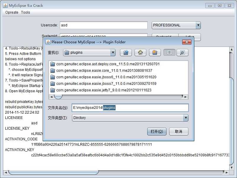The image size is (237, 178).
Task: Click Java icon in MyEclipse Crack title bar
Action: coord(5,5)
